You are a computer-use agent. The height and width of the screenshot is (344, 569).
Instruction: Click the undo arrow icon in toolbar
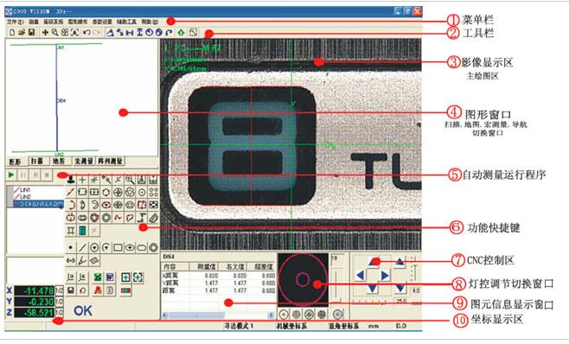pos(86,32)
